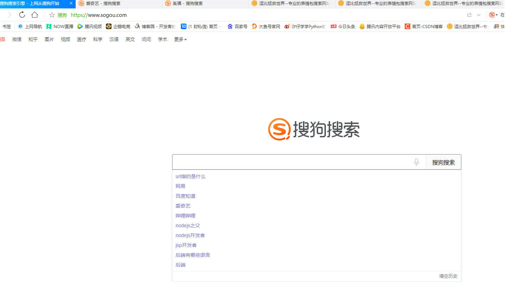Open the 上网导航 bookmark
Viewport: 505px width, 301px height.
click(x=30, y=26)
